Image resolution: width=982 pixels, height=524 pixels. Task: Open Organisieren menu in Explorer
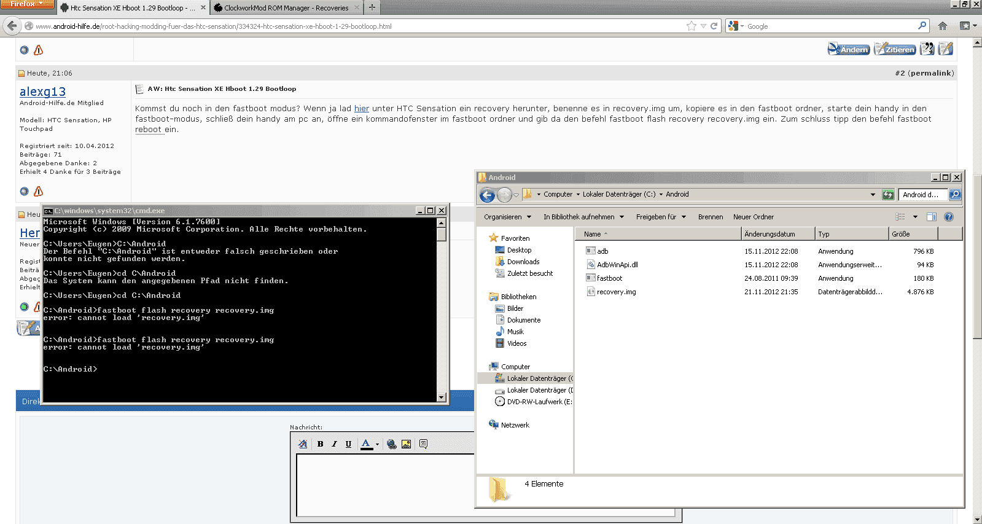(507, 217)
